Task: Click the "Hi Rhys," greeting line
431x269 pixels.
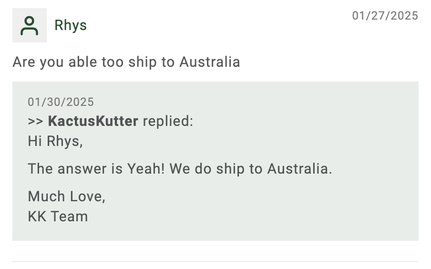Action: (55, 141)
